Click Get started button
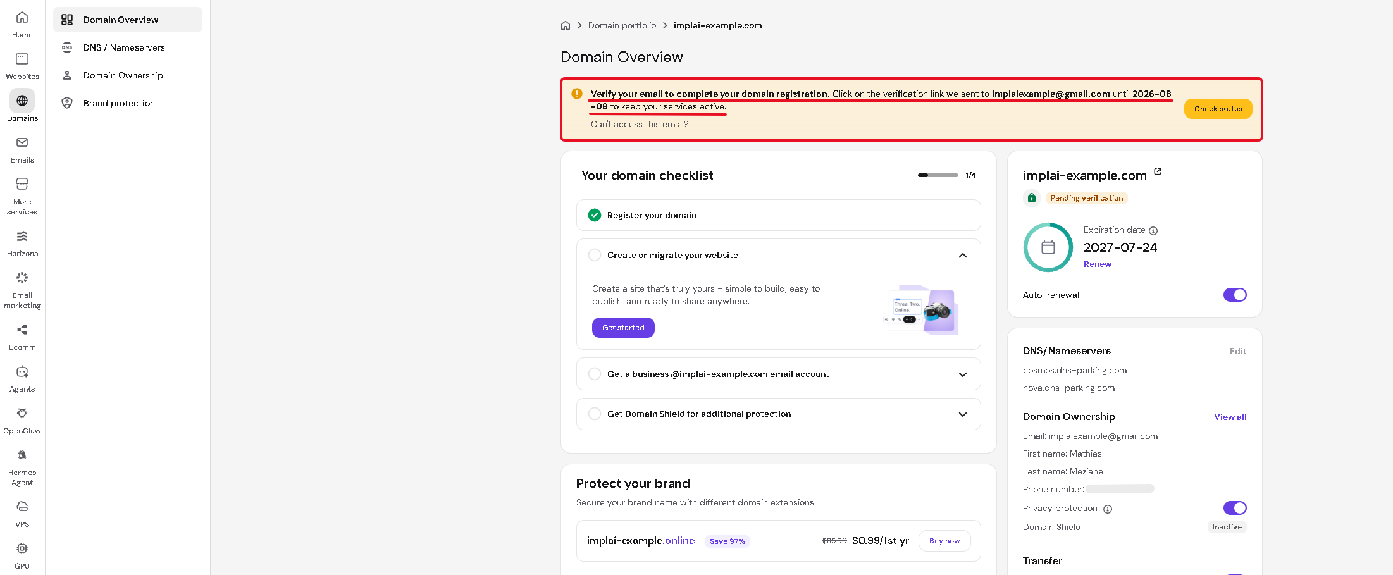The image size is (1393, 575). pos(623,328)
